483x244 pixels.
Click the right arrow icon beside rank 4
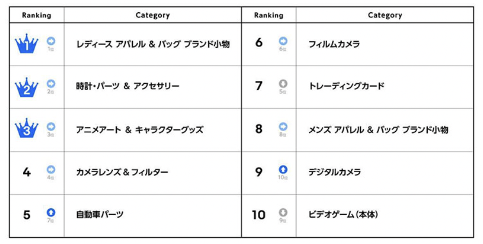(51, 169)
